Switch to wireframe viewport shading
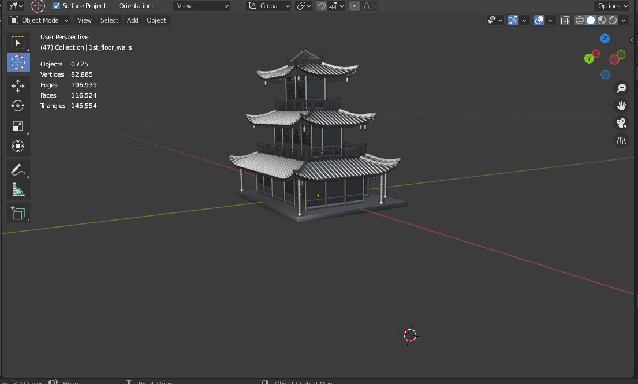638x384 pixels. [x=580, y=20]
